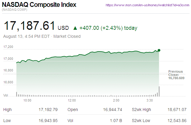Click the High value 17,192.79

coord(48,110)
